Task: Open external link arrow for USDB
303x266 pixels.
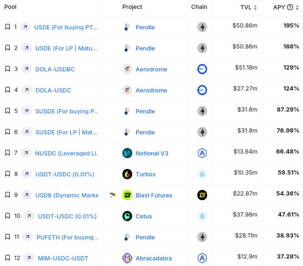Action: click(27, 195)
